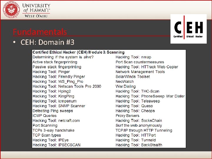
Task: Click 'Network Management Tools' line
Action: tap(140, 72)
